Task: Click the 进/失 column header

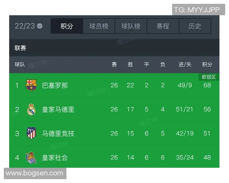Action: [185, 64]
